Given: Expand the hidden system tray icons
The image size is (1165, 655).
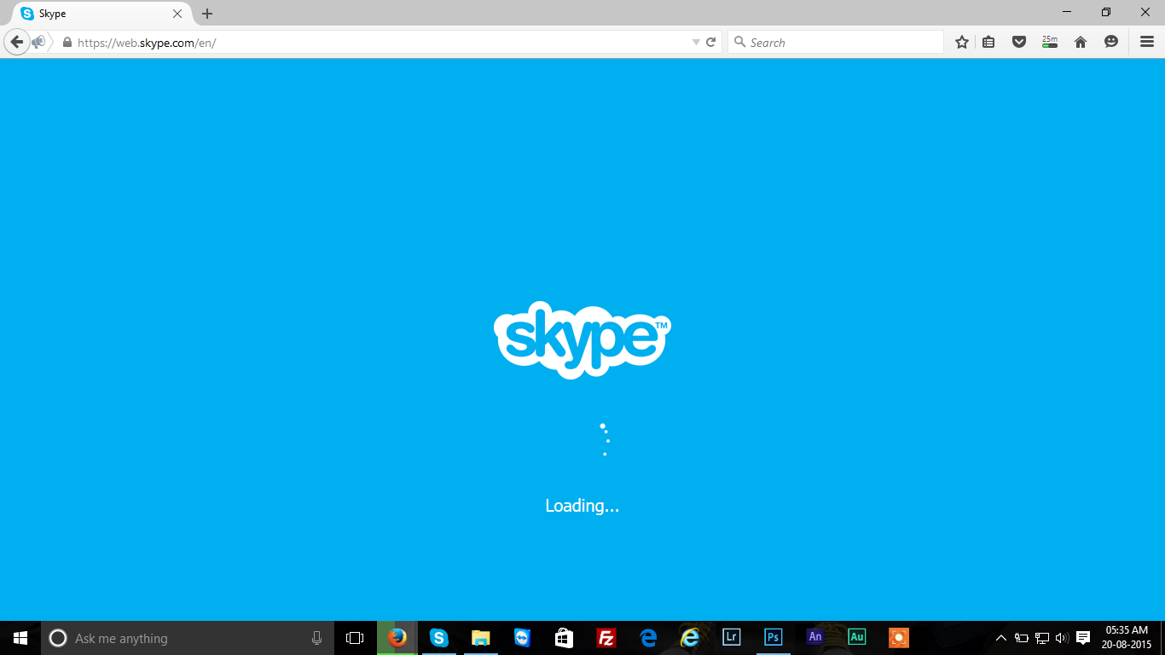Looking at the screenshot, I should pyautogui.click(x=1001, y=638).
